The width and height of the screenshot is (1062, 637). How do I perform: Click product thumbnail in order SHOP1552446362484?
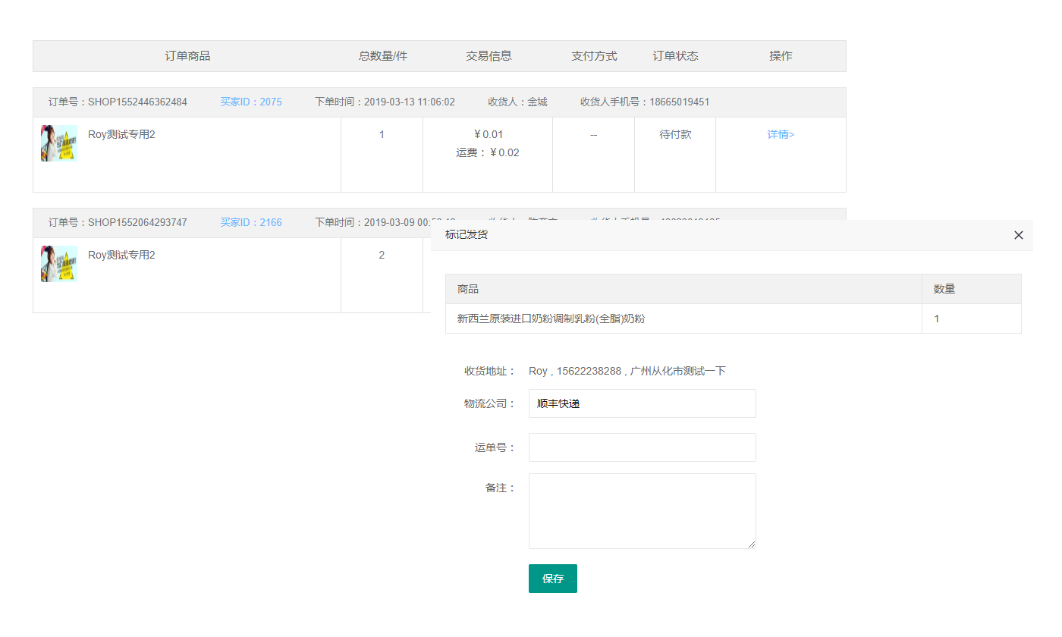59,143
